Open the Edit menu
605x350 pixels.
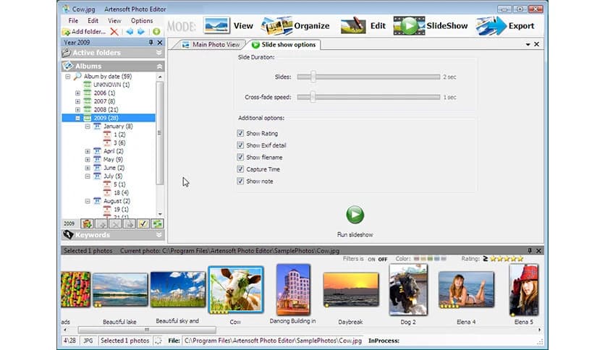(93, 21)
